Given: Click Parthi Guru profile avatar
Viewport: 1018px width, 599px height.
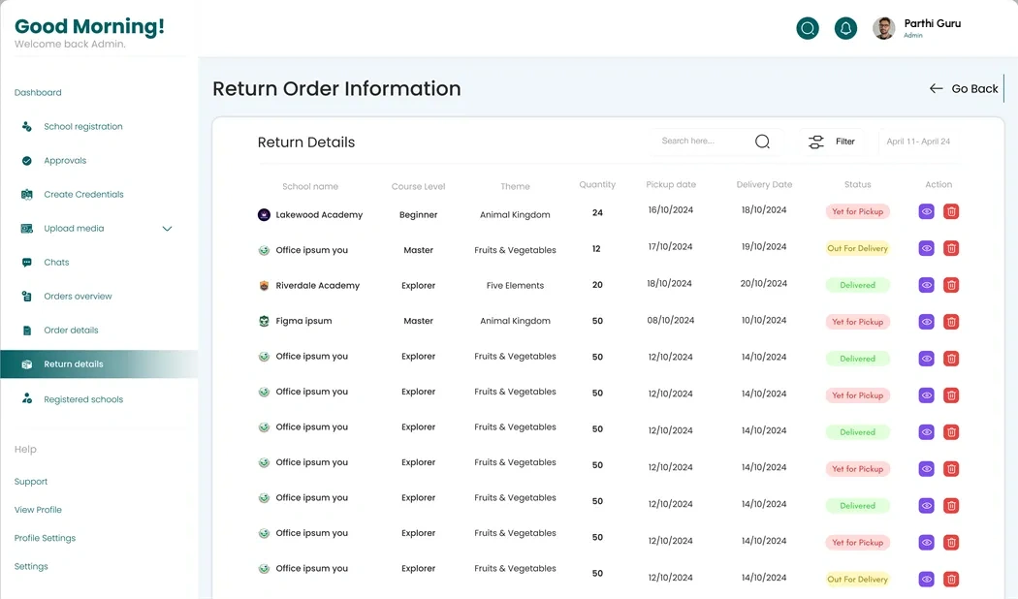Looking at the screenshot, I should pyautogui.click(x=883, y=28).
